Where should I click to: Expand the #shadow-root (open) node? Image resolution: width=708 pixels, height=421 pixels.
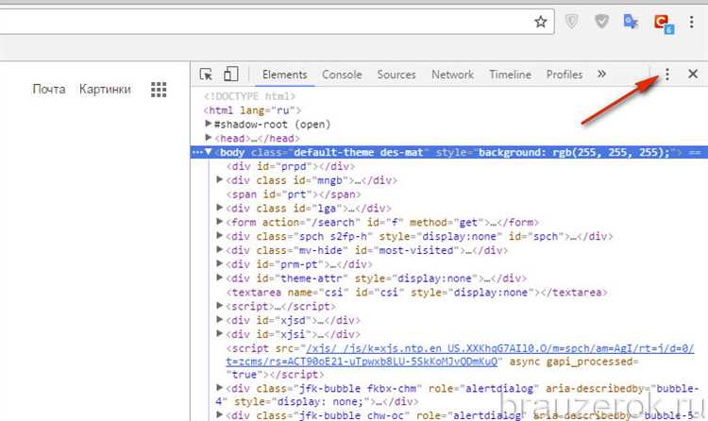pyautogui.click(x=210, y=124)
